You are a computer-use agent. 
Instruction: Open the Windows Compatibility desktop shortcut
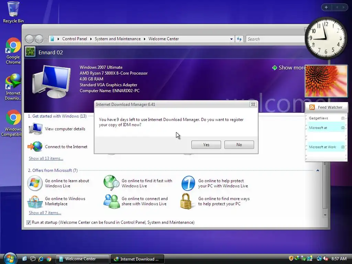12,123
